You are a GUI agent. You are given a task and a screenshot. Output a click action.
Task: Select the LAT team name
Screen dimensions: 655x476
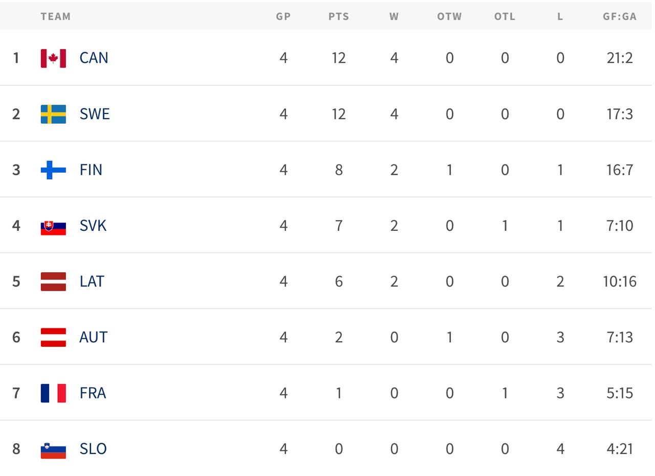(x=92, y=281)
